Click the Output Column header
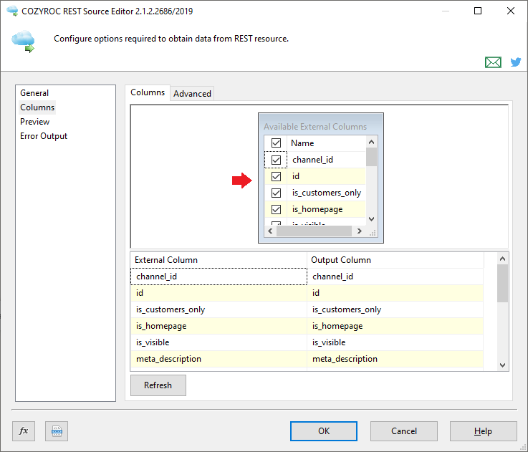Screen dimensions: 528x452 click(x=395, y=260)
